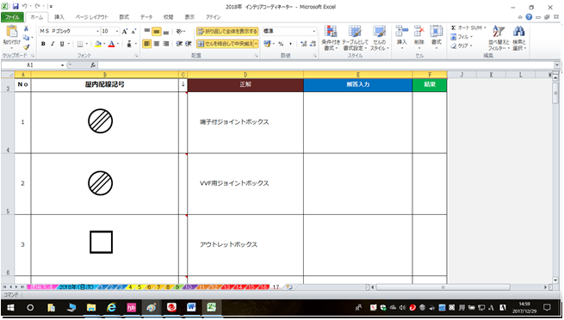
Task: Select the Format Painter brush icon
Action: [x=26, y=47]
